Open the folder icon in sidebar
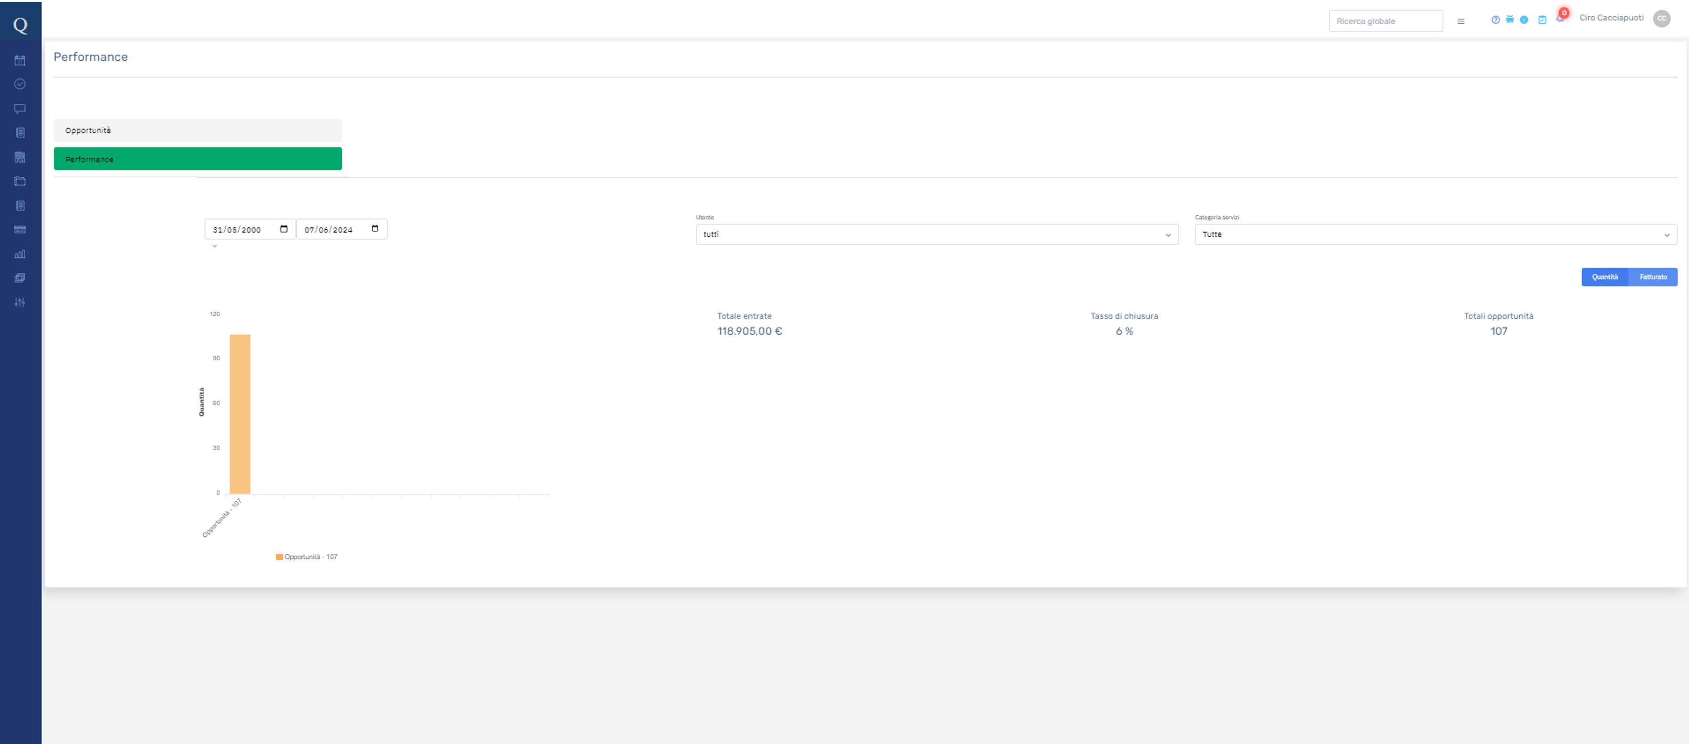The width and height of the screenshot is (1689, 744). tap(20, 181)
